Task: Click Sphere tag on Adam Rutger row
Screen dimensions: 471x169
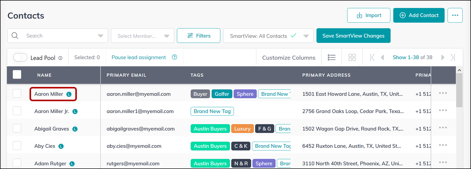Action: (264, 163)
